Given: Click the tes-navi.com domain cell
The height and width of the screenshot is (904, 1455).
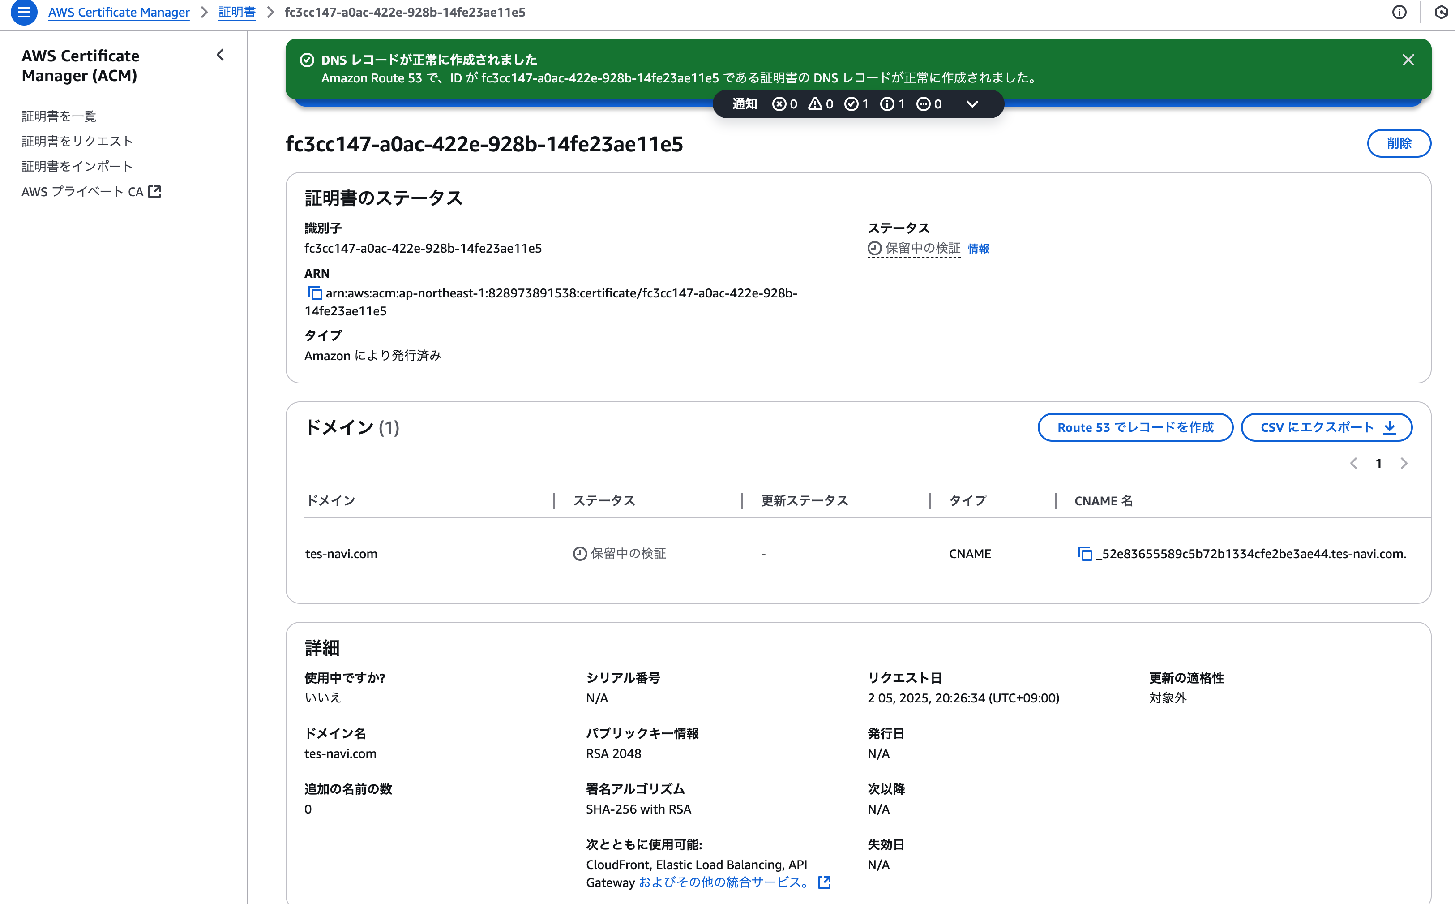Looking at the screenshot, I should tap(341, 554).
